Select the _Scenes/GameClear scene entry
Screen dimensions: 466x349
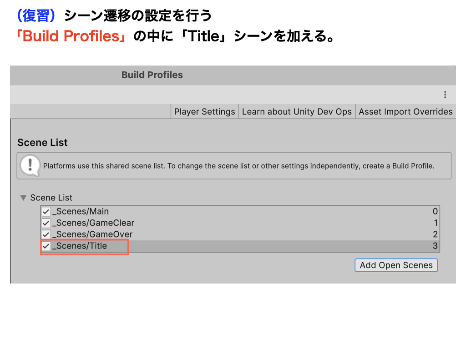(93, 223)
